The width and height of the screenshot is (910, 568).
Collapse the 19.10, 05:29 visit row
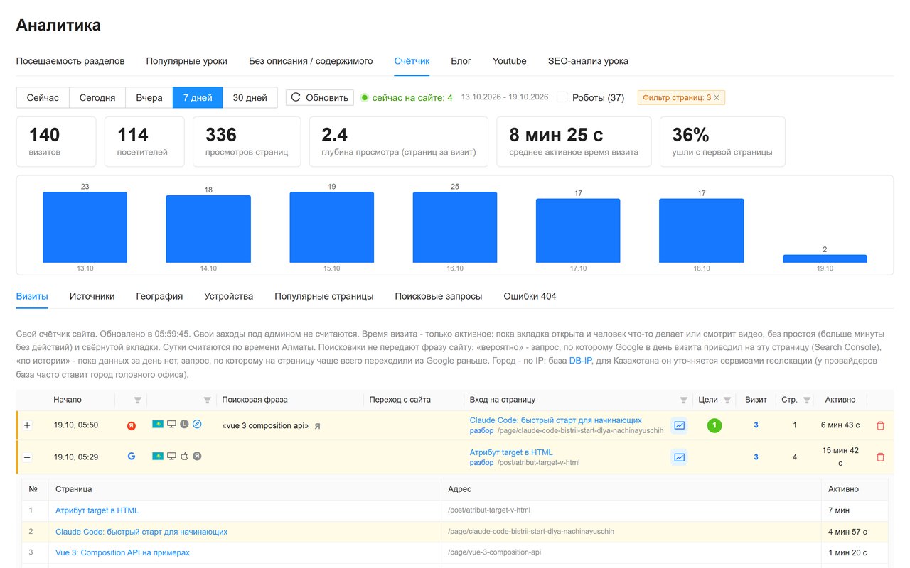27,457
